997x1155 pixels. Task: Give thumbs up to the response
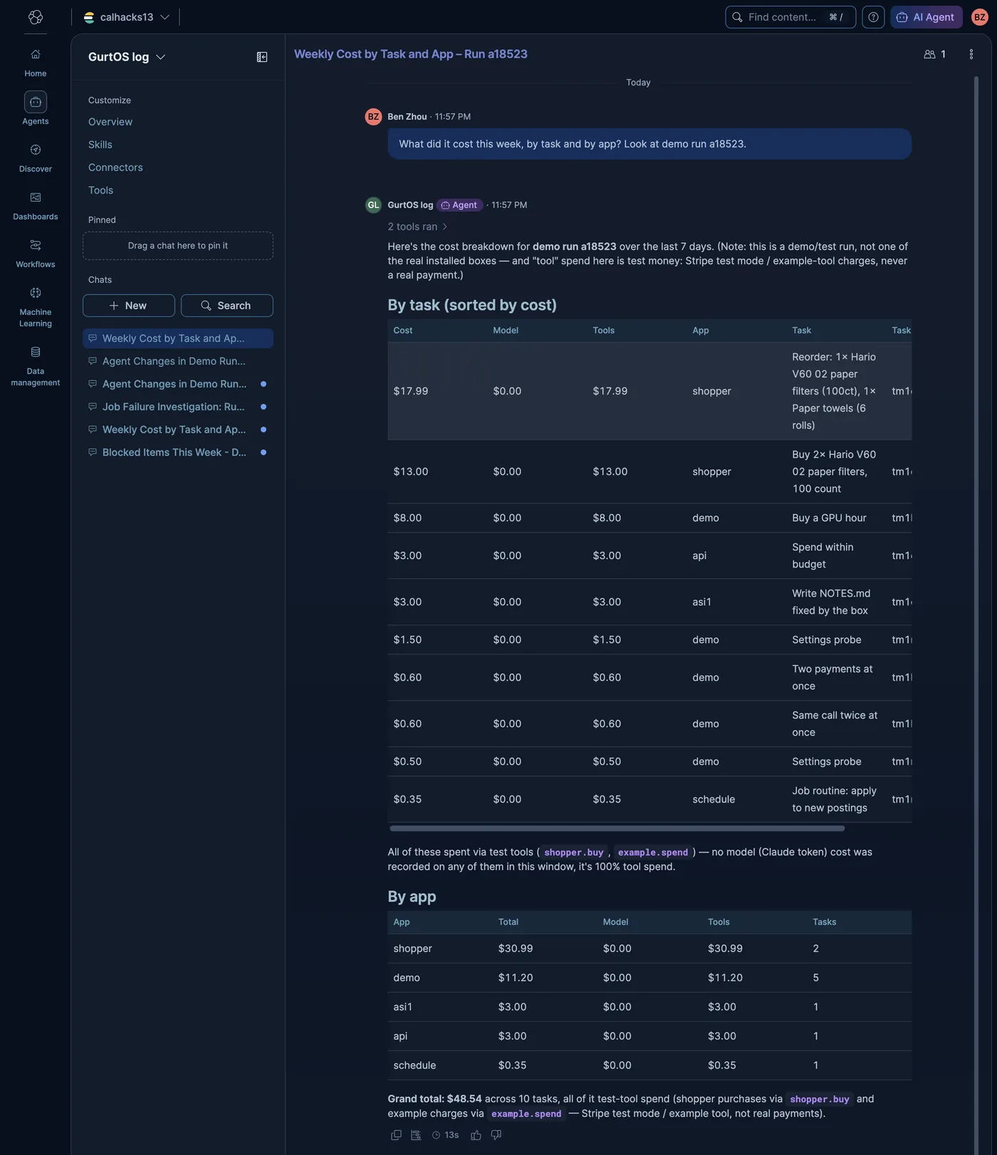[476, 1135]
